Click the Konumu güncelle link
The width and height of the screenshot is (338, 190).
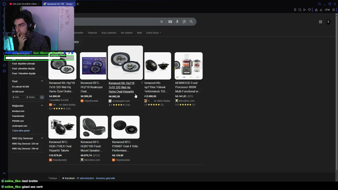(105, 178)
